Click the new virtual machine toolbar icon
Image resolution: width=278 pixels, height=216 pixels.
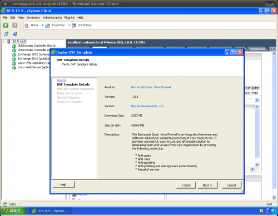tap(6, 34)
